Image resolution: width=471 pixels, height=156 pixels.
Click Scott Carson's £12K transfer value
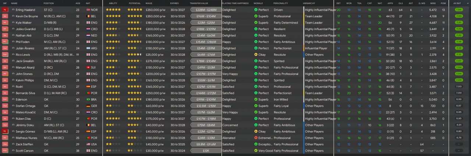tap(206, 151)
